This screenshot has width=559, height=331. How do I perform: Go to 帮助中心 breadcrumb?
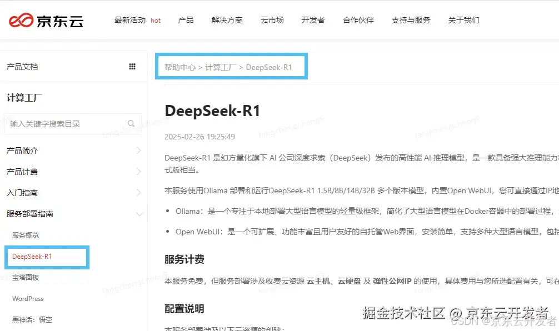pos(180,67)
